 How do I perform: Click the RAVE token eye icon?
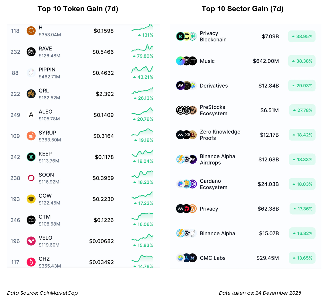pyautogui.click(x=31, y=52)
